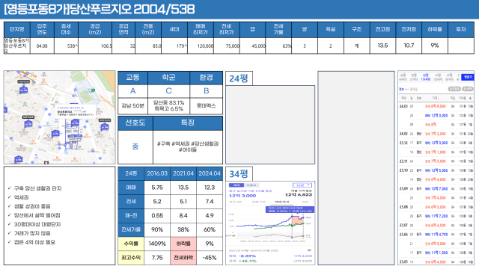The image size is (479, 269).
Task: Click the blue button at transaction list top right
Action: (x=467, y=77)
